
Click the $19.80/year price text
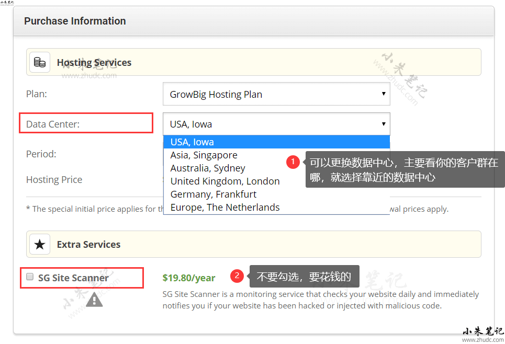coord(189,278)
